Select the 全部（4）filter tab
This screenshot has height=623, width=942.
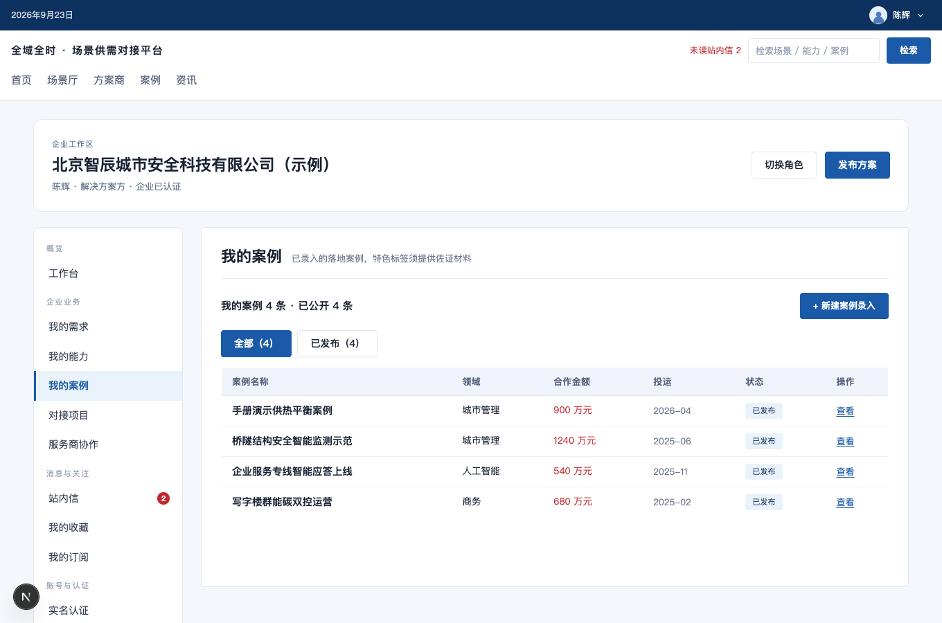pyautogui.click(x=256, y=343)
